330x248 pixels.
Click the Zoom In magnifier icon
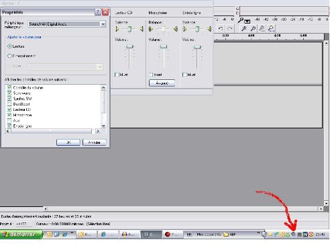click(244, 28)
